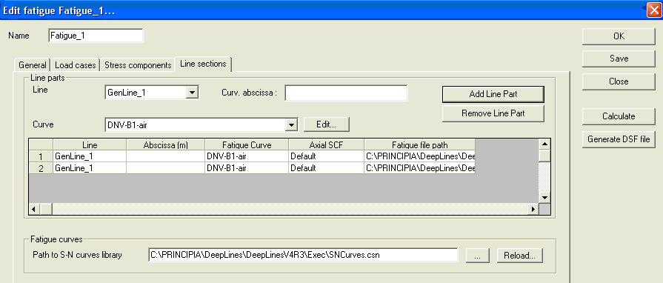Click DNV-B1-air cell in row 1
The height and width of the screenshot is (283, 663).
(x=247, y=156)
